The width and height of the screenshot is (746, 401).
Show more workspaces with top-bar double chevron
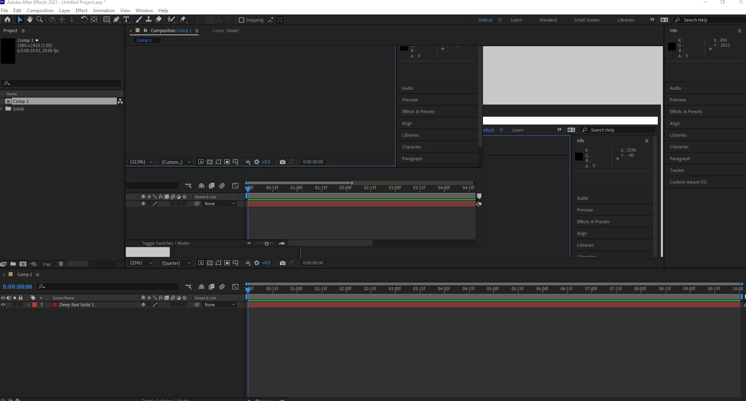click(652, 20)
